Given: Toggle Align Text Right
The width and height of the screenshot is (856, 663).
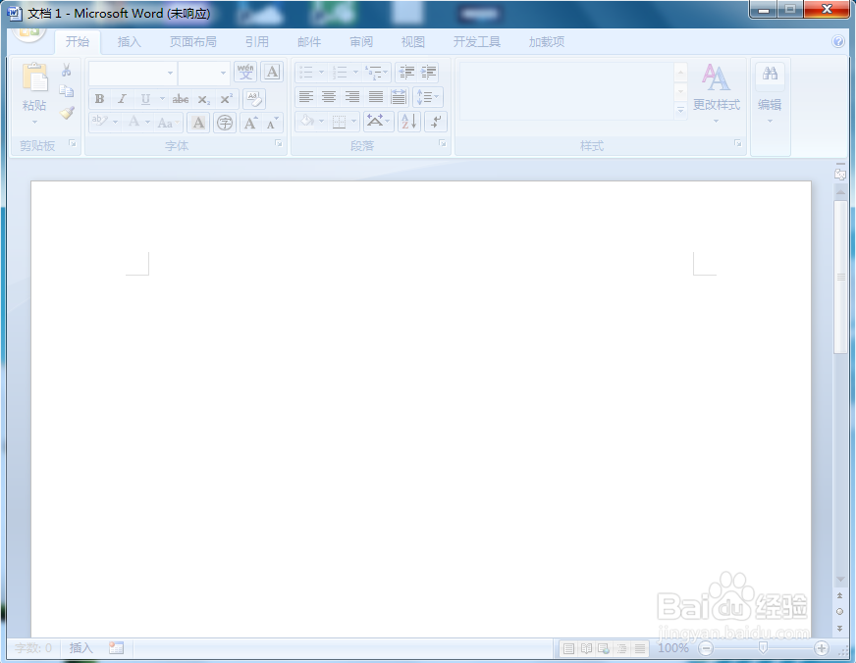Looking at the screenshot, I should click(x=352, y=97).
